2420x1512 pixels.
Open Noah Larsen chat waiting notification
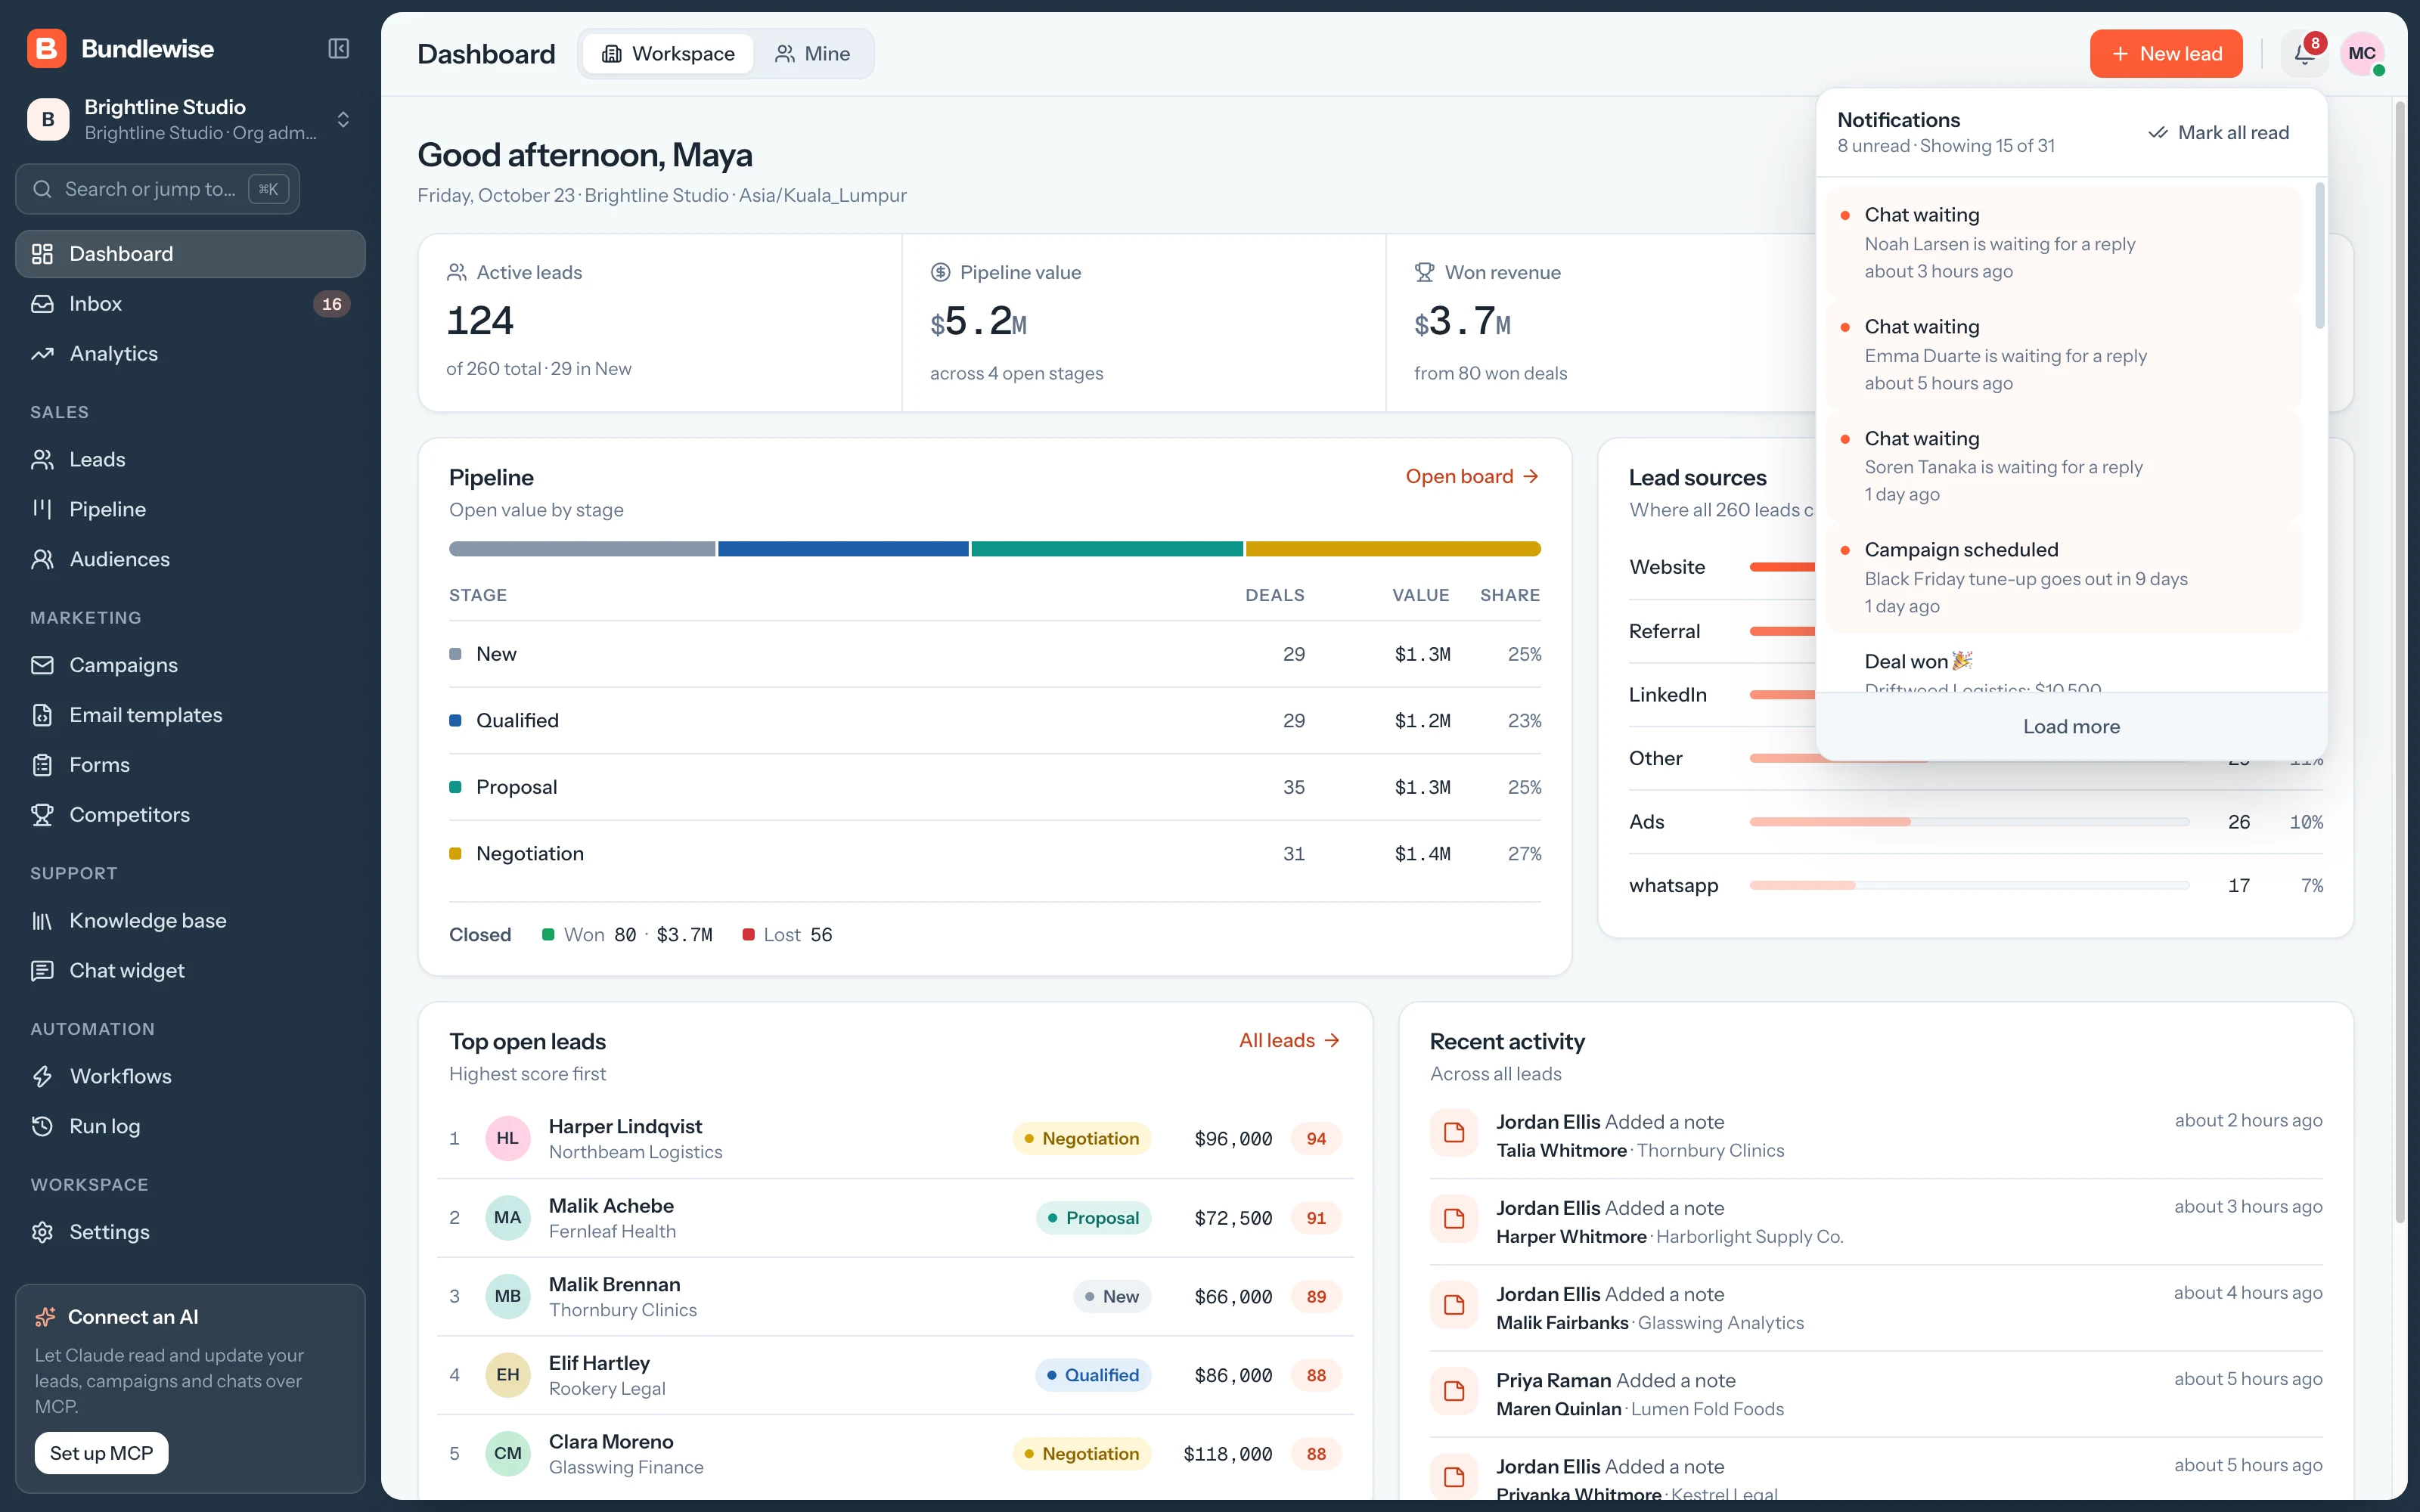(2063, 243)
